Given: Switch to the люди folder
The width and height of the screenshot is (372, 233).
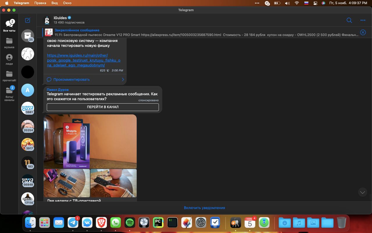Looking at the screenshot, I should coord(9,59).
